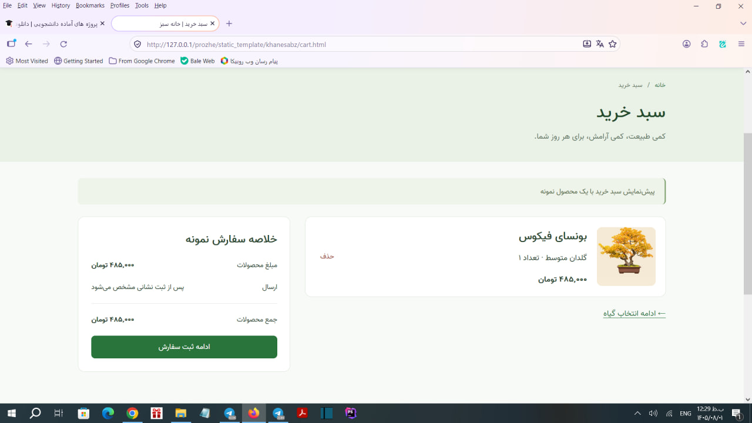Click the green extension icon in the toolbar
Image resolution: width=752 pixels, height=423 pixels.
tap(723, 44)
